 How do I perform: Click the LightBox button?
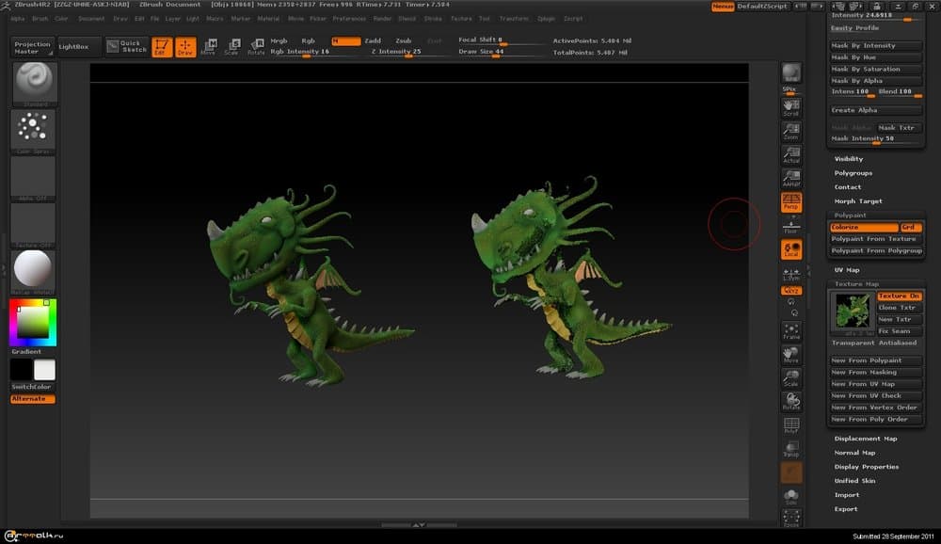coord(77,46)
